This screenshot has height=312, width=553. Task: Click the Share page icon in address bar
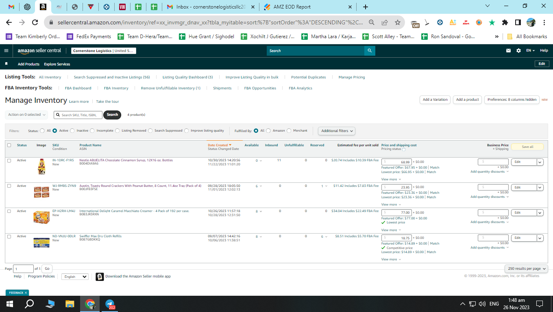[385, 23]
